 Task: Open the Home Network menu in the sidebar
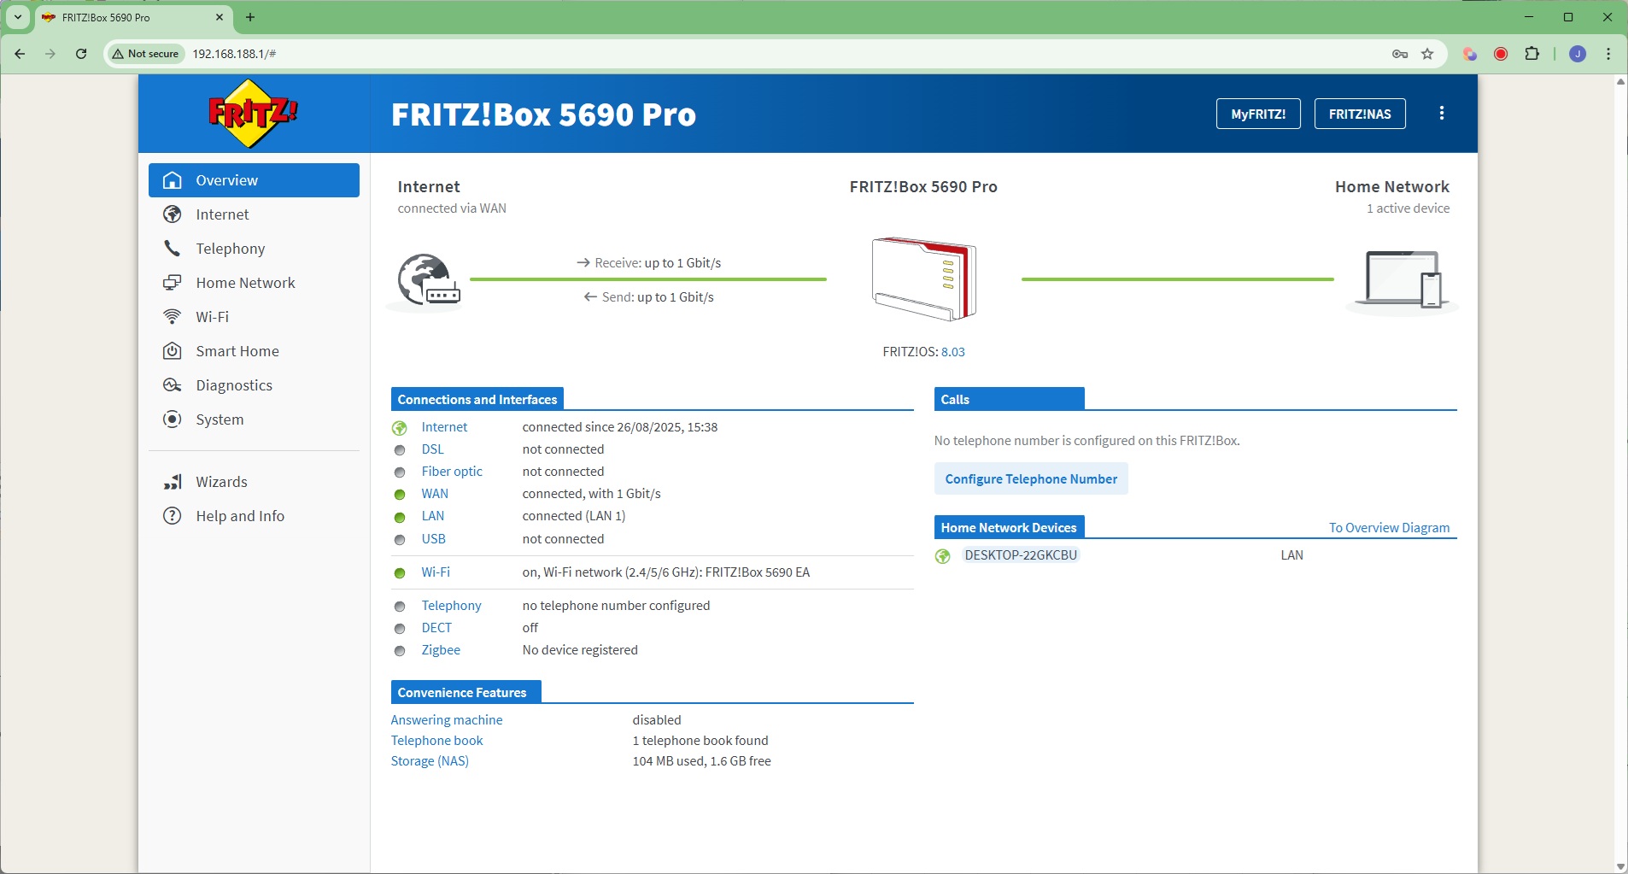(254, 283)
